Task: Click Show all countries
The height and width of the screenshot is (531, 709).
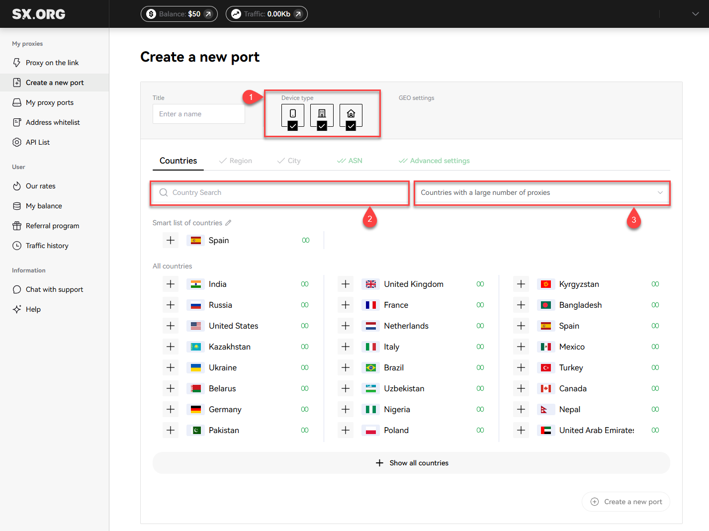Action: coord(411,462)
